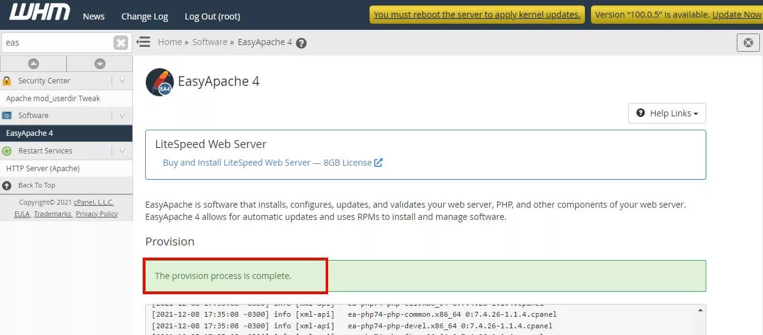Expand all sidebar categories with down arrow
This screenshot has height=335, width=763.
(x=100, y=63)
